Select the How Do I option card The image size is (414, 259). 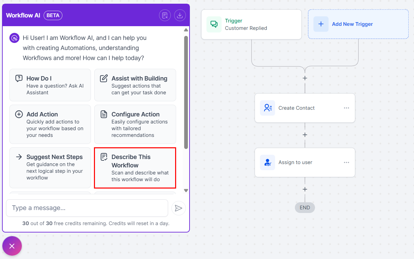[50, 85]
